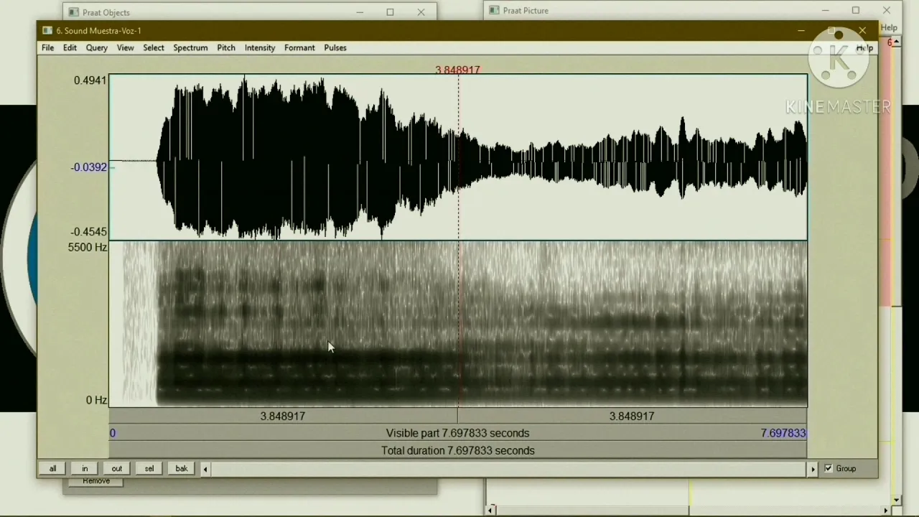Screen dimensions: 919x517
Task: Maximize the Praat Picture window
Action: coord(856,11)
